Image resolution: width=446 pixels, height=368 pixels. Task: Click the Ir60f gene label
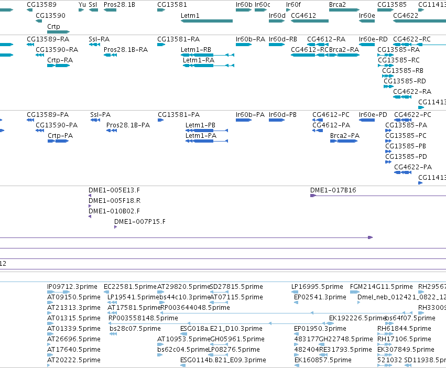click(x=293, y=5)
